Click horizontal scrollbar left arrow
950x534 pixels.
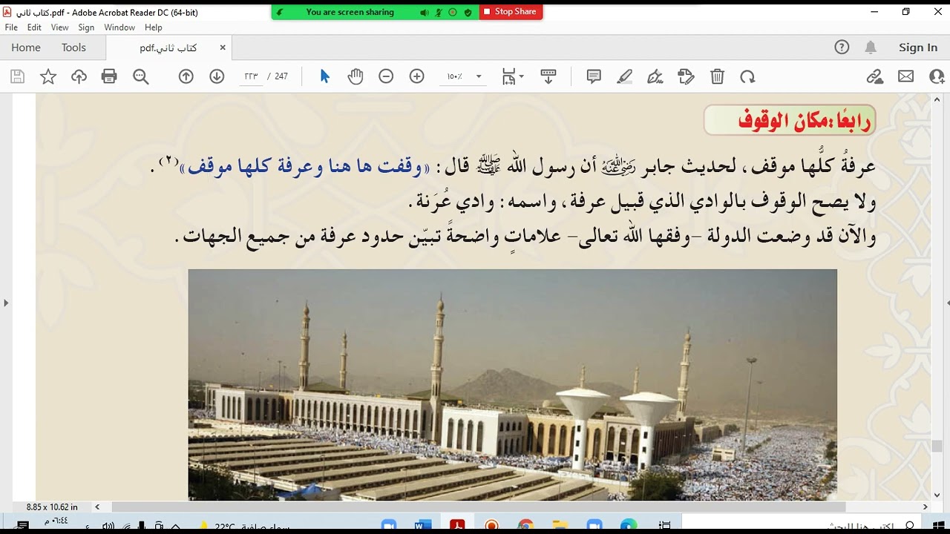[97, 507]
